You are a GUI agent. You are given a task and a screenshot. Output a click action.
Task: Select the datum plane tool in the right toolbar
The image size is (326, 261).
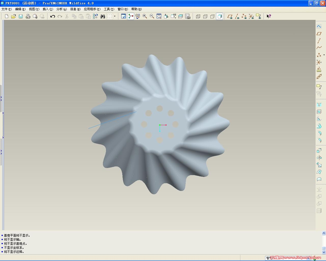[319, 34]
